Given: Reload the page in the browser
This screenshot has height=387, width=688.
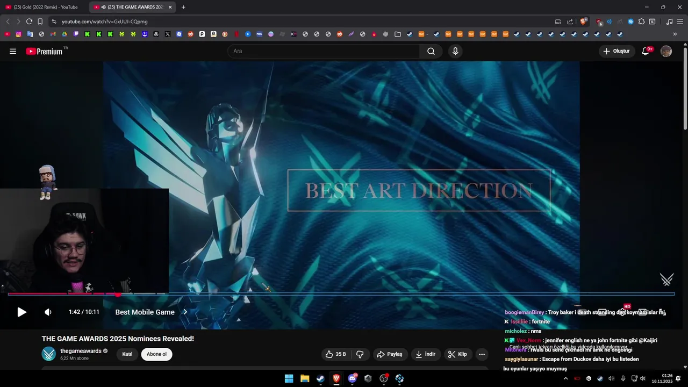Looking at the screenshot, I should (29, 21).
